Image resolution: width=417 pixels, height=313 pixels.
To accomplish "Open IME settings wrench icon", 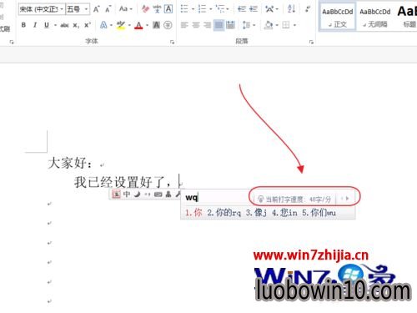I will pos(178,194).
